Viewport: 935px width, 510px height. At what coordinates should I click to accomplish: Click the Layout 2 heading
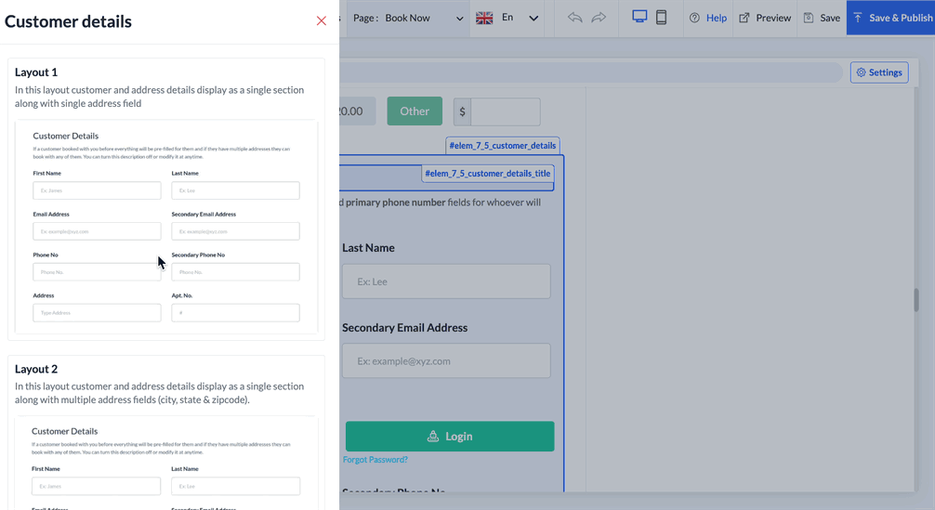pyautogui.click(x=36, y=369)
